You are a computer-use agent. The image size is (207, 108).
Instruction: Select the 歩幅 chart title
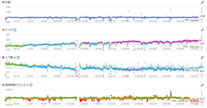tap(7, 2)
